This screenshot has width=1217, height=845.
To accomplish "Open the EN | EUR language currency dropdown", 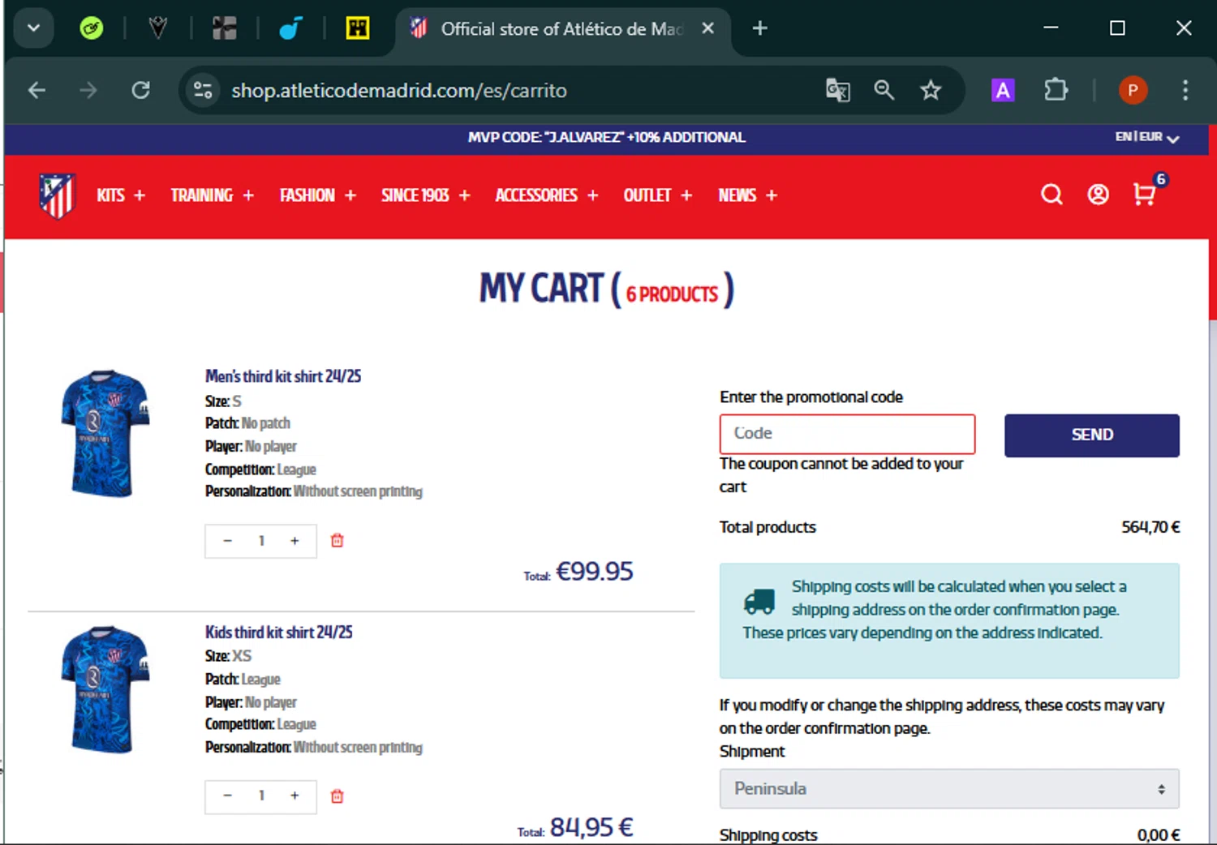I will [x=1146, y=137].
